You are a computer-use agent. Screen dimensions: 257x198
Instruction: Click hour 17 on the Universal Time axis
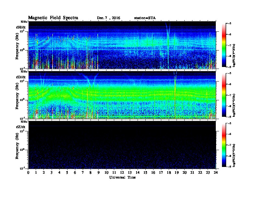161,172
